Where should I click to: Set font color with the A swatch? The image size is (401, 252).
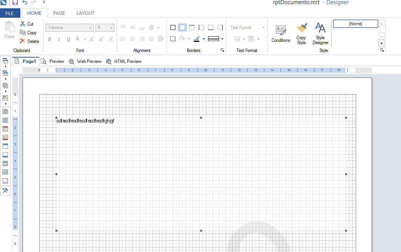pyautogui.click(x=77, y=39)
